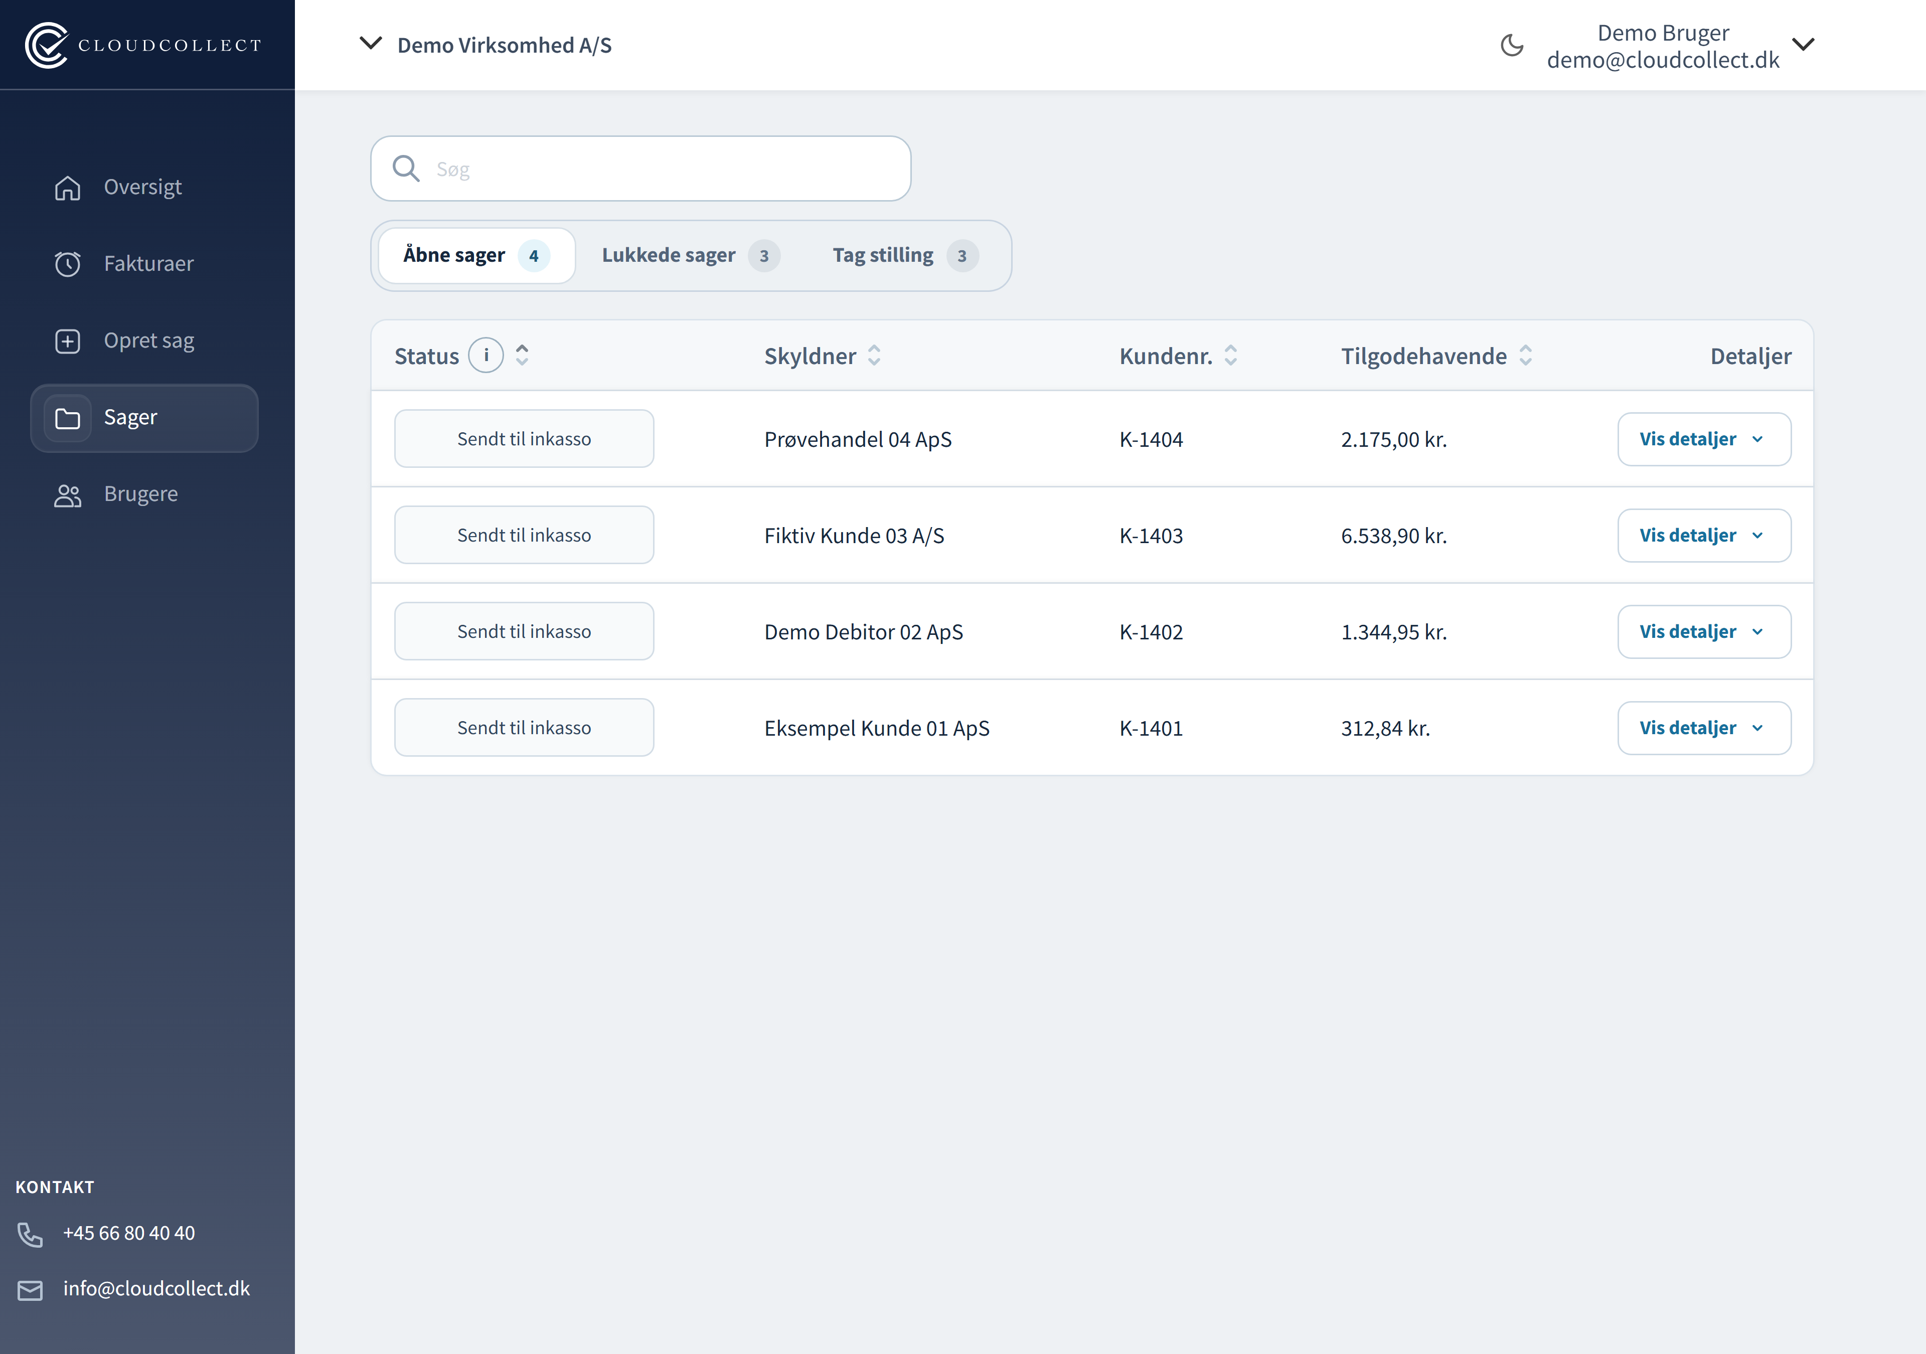The width and height of the screenshot is (1926, 1354).
Task: Click the CloudCollect logo
Action: pyautogui.click(x=143, y=45)
